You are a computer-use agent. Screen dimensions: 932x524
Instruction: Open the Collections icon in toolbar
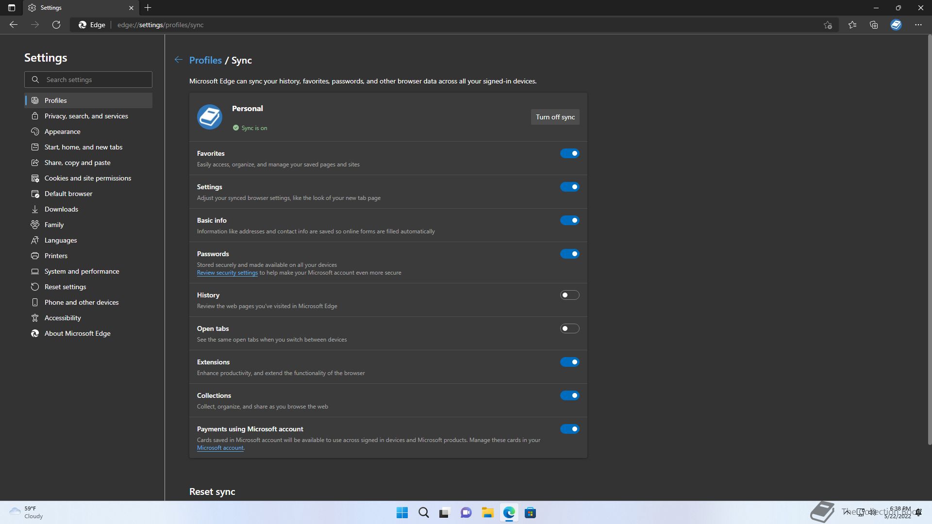pyautogui.click(x=874, y=25)
